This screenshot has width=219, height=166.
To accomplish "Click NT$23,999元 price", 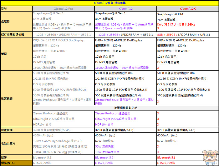I will 104,163.
